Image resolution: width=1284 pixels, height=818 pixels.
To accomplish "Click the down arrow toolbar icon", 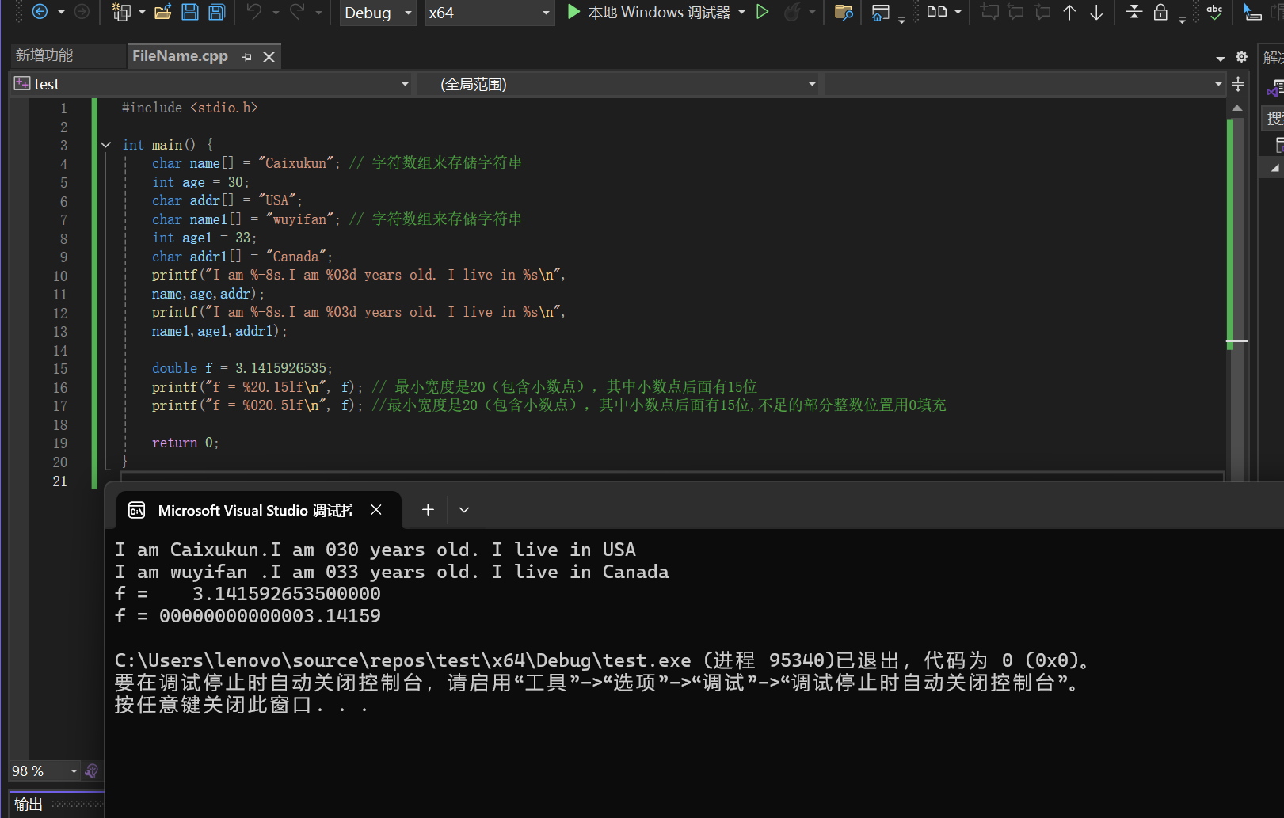I will [x=1096, y=12].
